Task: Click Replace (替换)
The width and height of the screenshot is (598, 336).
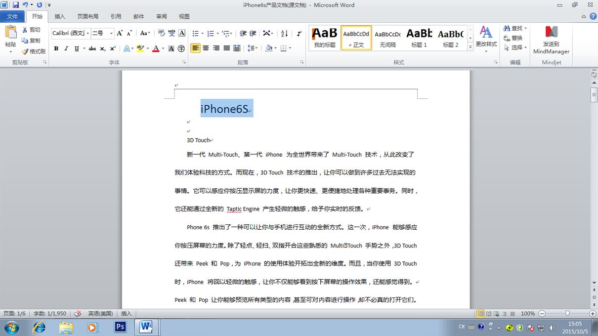Action: [x=513, y=38]
